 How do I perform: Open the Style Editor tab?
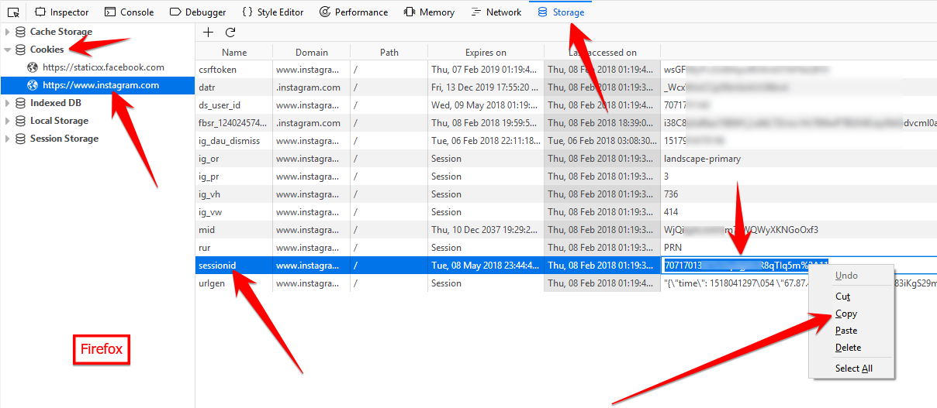pos(272,12)
